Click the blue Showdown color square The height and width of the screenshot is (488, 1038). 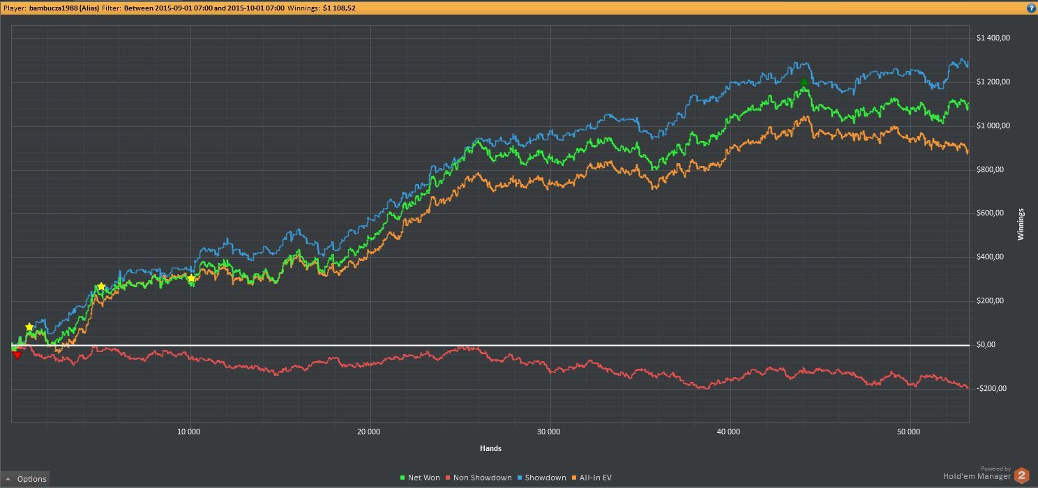point(518,478)
